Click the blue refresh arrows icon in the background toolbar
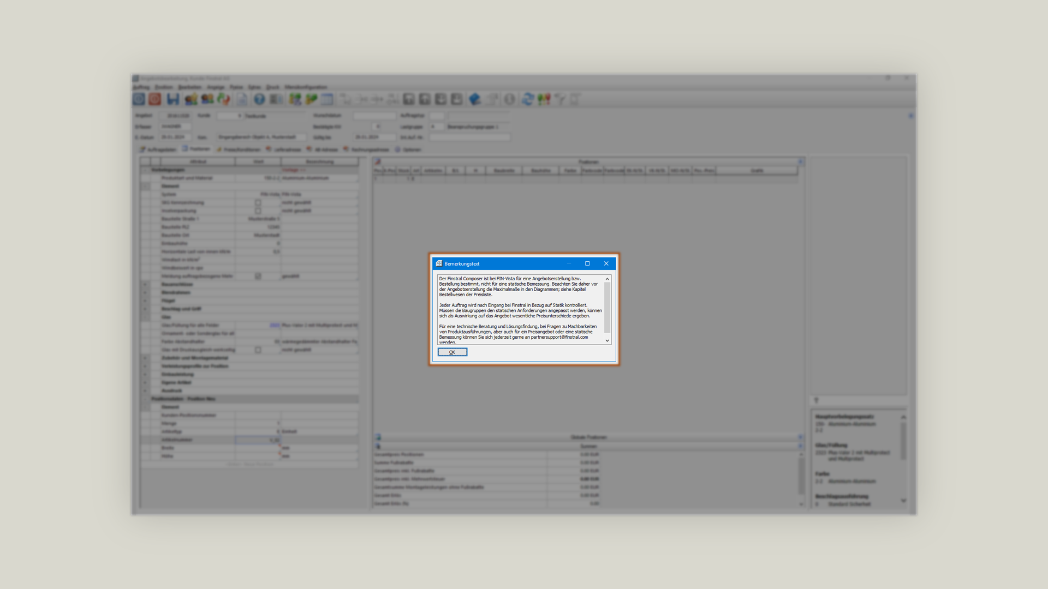Viewport: 1048px width, 589px height. tap(527, 99)
